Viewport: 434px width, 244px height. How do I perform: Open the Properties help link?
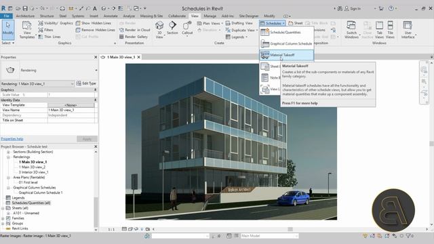point(12,139)
